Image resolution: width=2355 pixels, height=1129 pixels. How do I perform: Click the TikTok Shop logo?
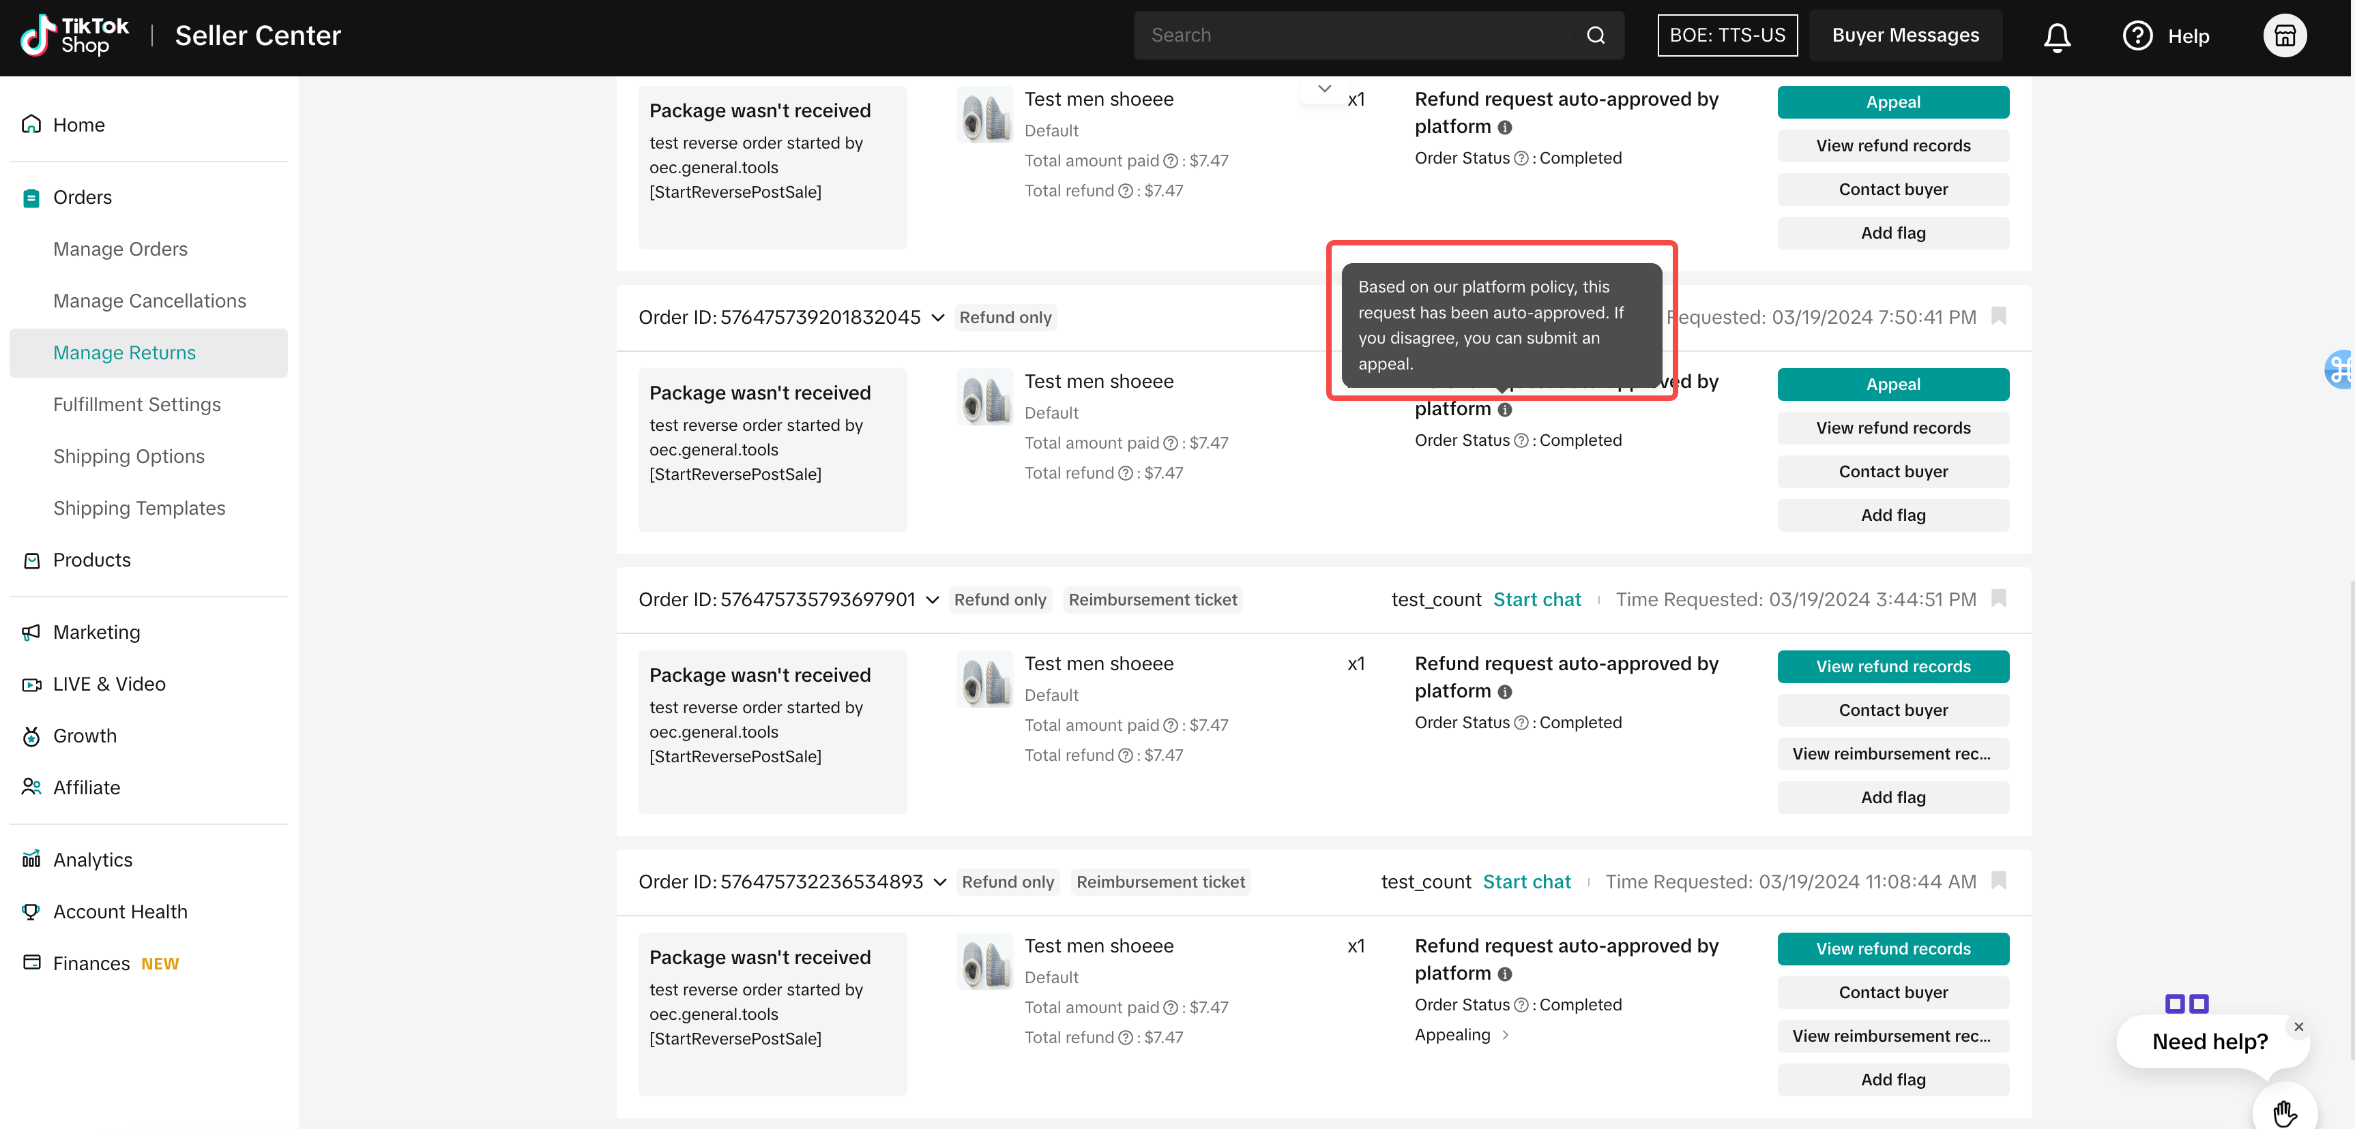coord(75,35)
